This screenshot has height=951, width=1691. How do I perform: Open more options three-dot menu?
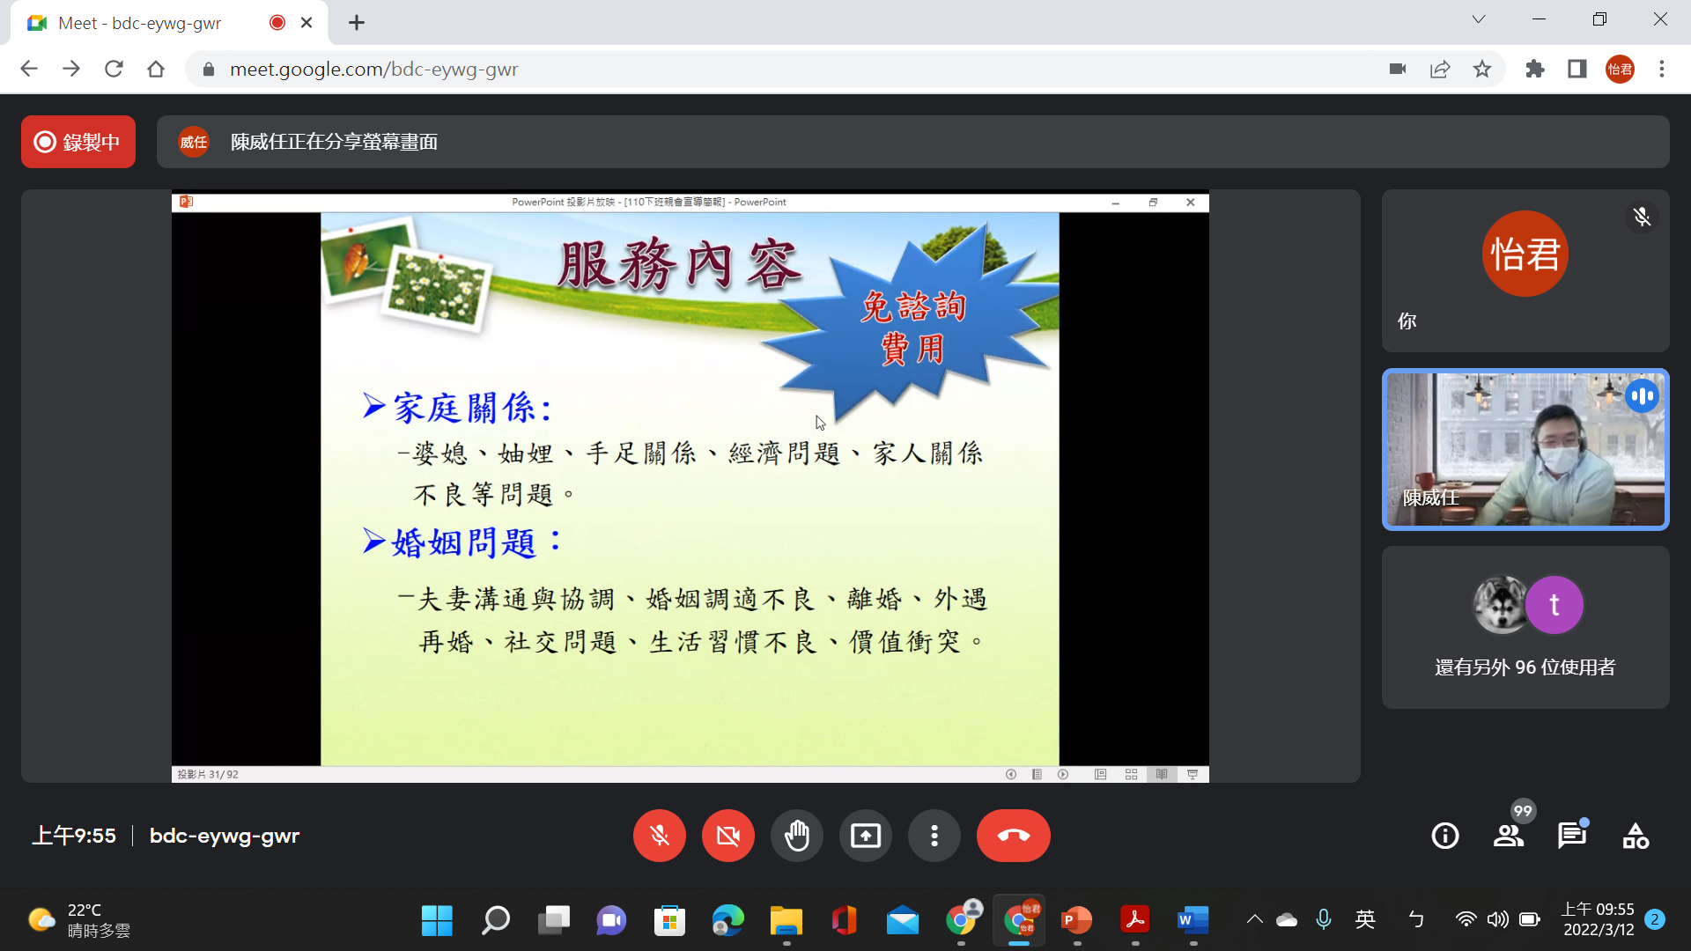click(x=934, y=836)
